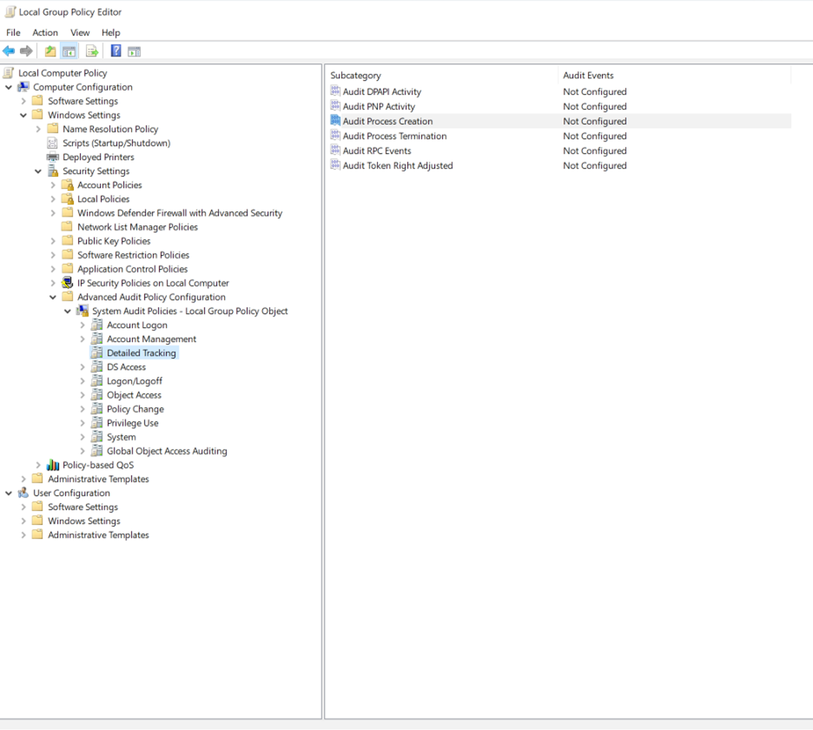This screenshot has width=813, height=730.
Task: Click the Local Computer Policy document icon
Action: (9, 72)
